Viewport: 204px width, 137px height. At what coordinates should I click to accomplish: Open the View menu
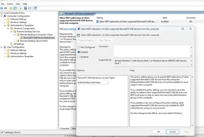point(18,4)
